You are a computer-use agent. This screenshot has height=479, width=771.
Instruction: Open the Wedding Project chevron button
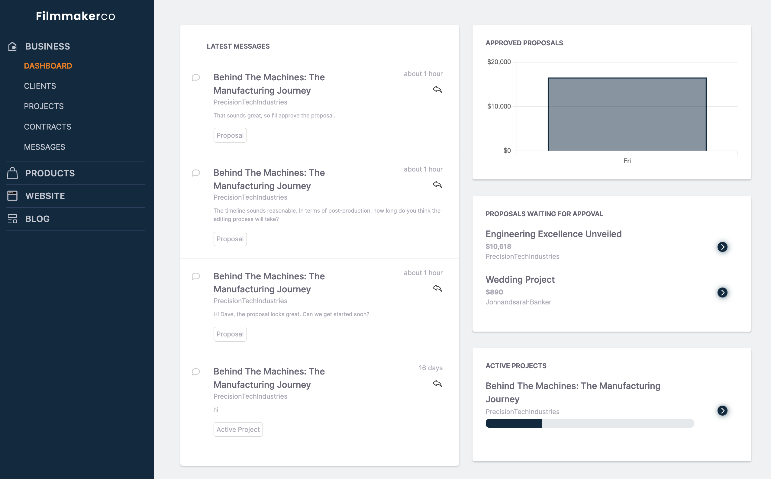[722, 292]
